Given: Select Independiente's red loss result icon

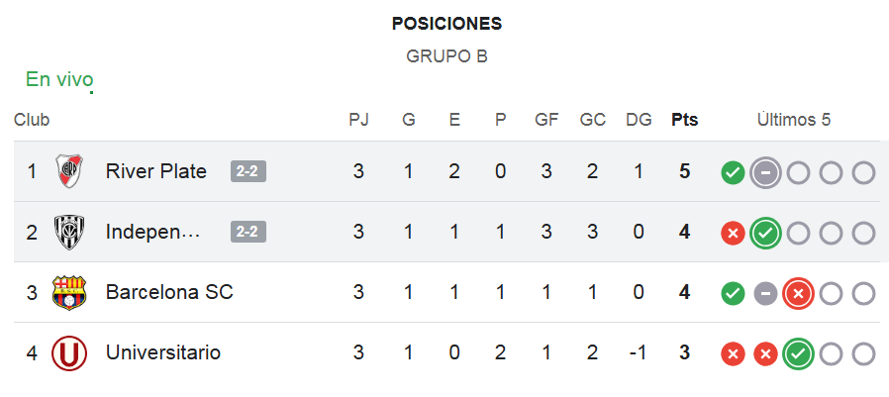Looking at the screenshot, I should click(733, 233).
